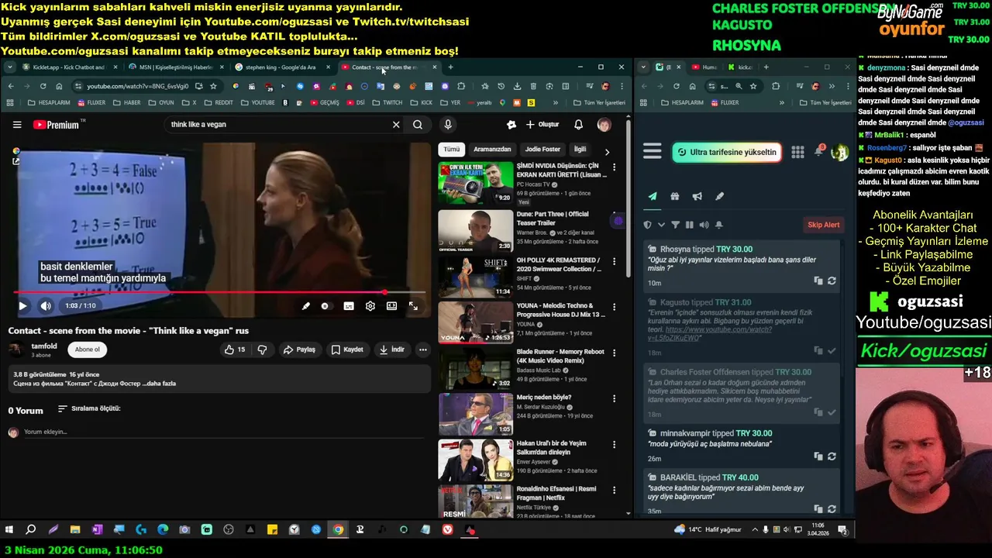Expand the chevron next to shield icon
The width and height of the screenshot is (992, 558).
click(x=661, y=225)
